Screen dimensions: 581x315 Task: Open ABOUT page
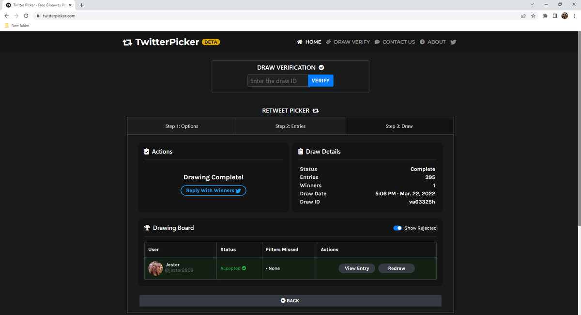point(432,42)
